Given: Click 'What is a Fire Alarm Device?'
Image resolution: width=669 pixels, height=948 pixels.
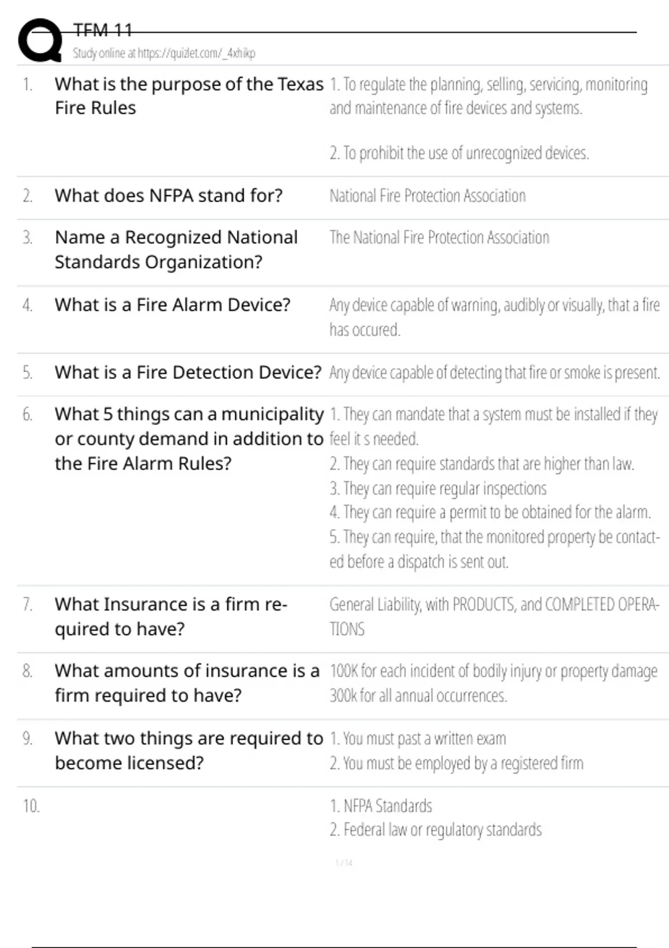Looking at the screenshot, I should click(x=172, y=305).
